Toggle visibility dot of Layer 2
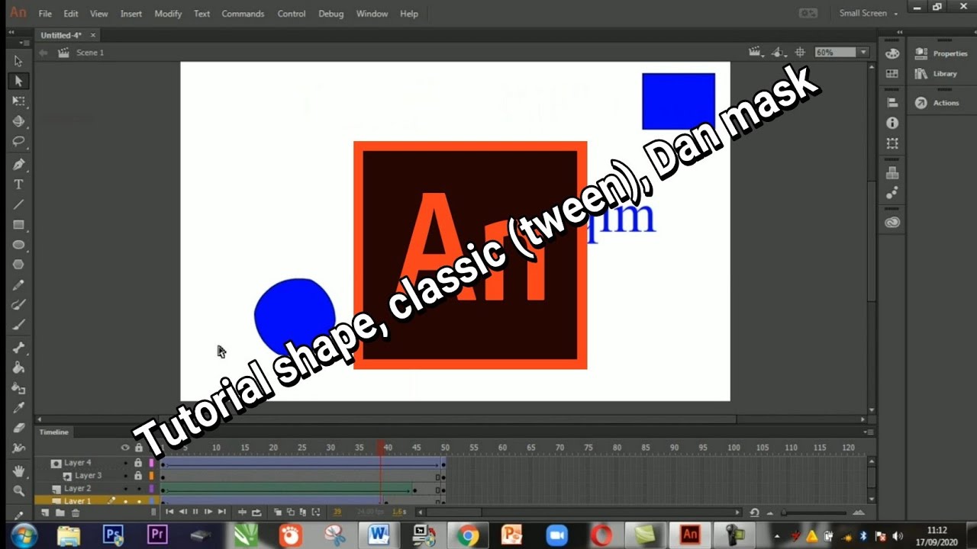Image resolution: width=977 pixels, height=549 pixels. point(126,488)
